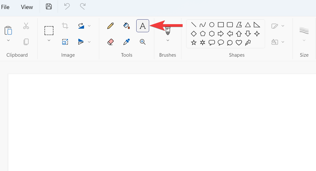Click the Crop image icon
The image size is (316, 171).
[x=65, y=26]
